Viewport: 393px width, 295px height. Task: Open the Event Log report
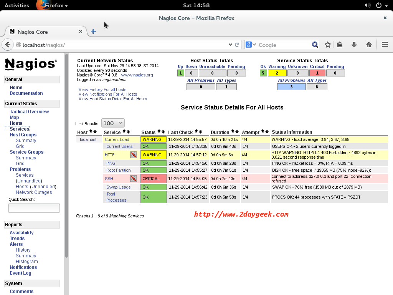[21, 273]
